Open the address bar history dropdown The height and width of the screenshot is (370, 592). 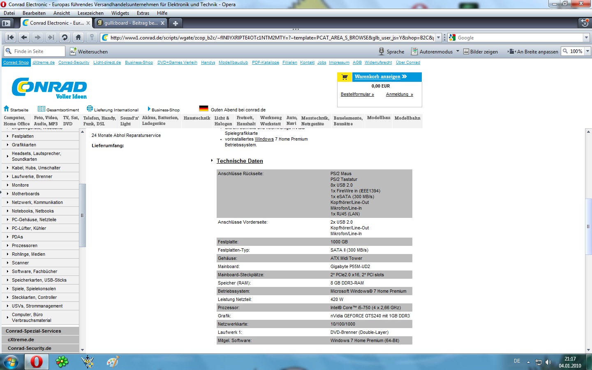(x=438, y=37)
